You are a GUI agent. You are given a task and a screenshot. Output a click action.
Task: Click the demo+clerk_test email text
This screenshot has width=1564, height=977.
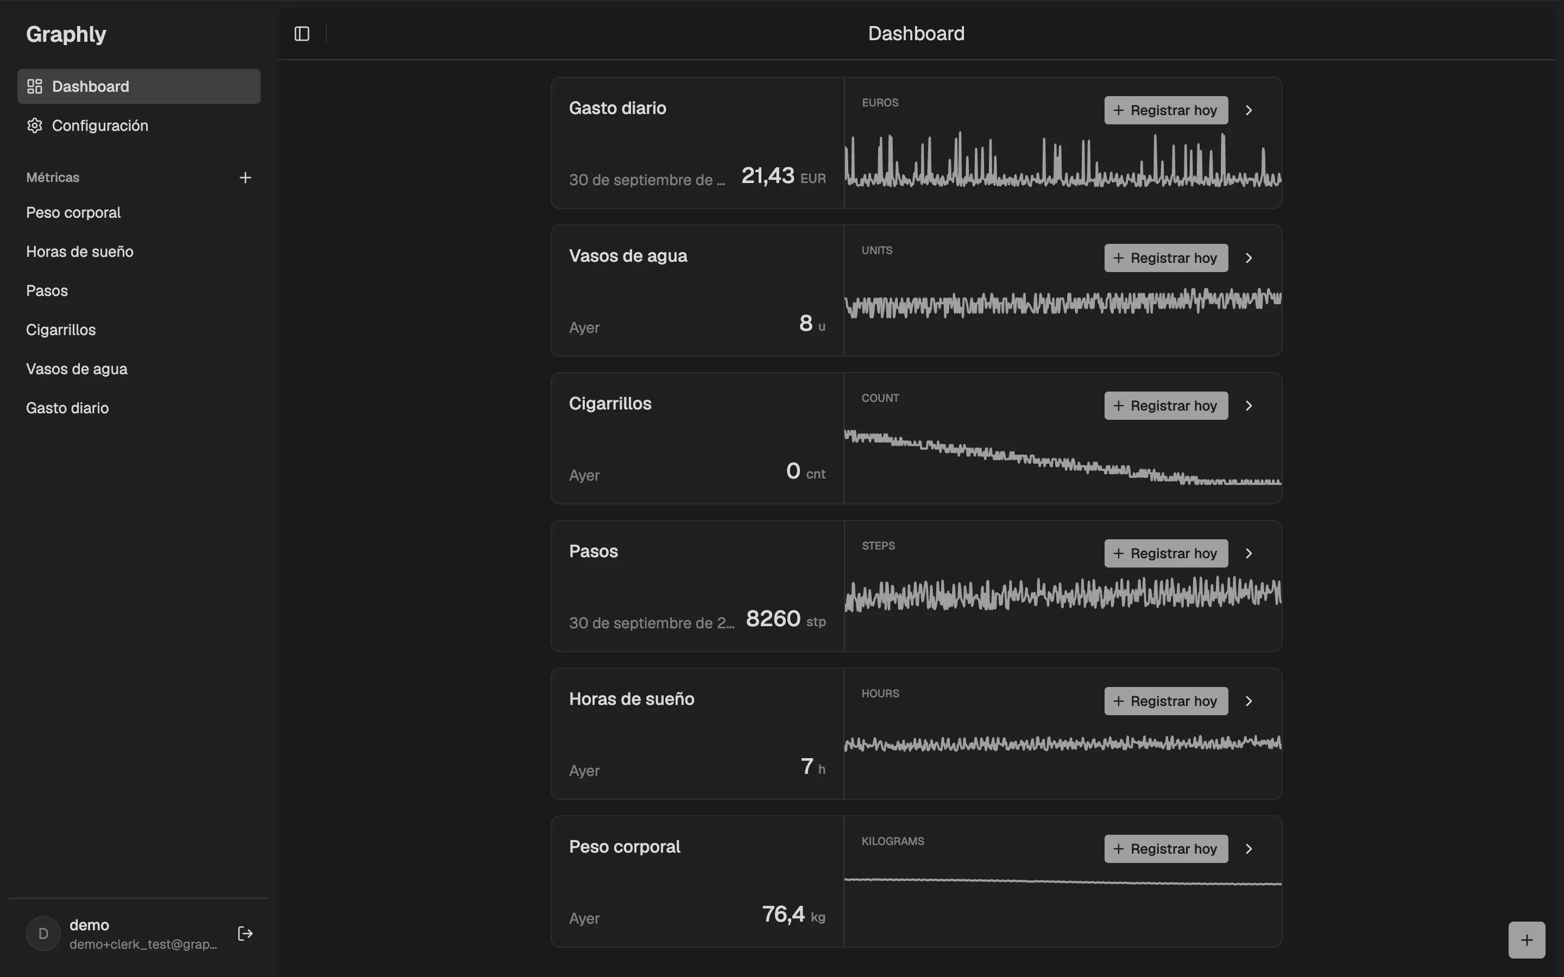(143, 944)
